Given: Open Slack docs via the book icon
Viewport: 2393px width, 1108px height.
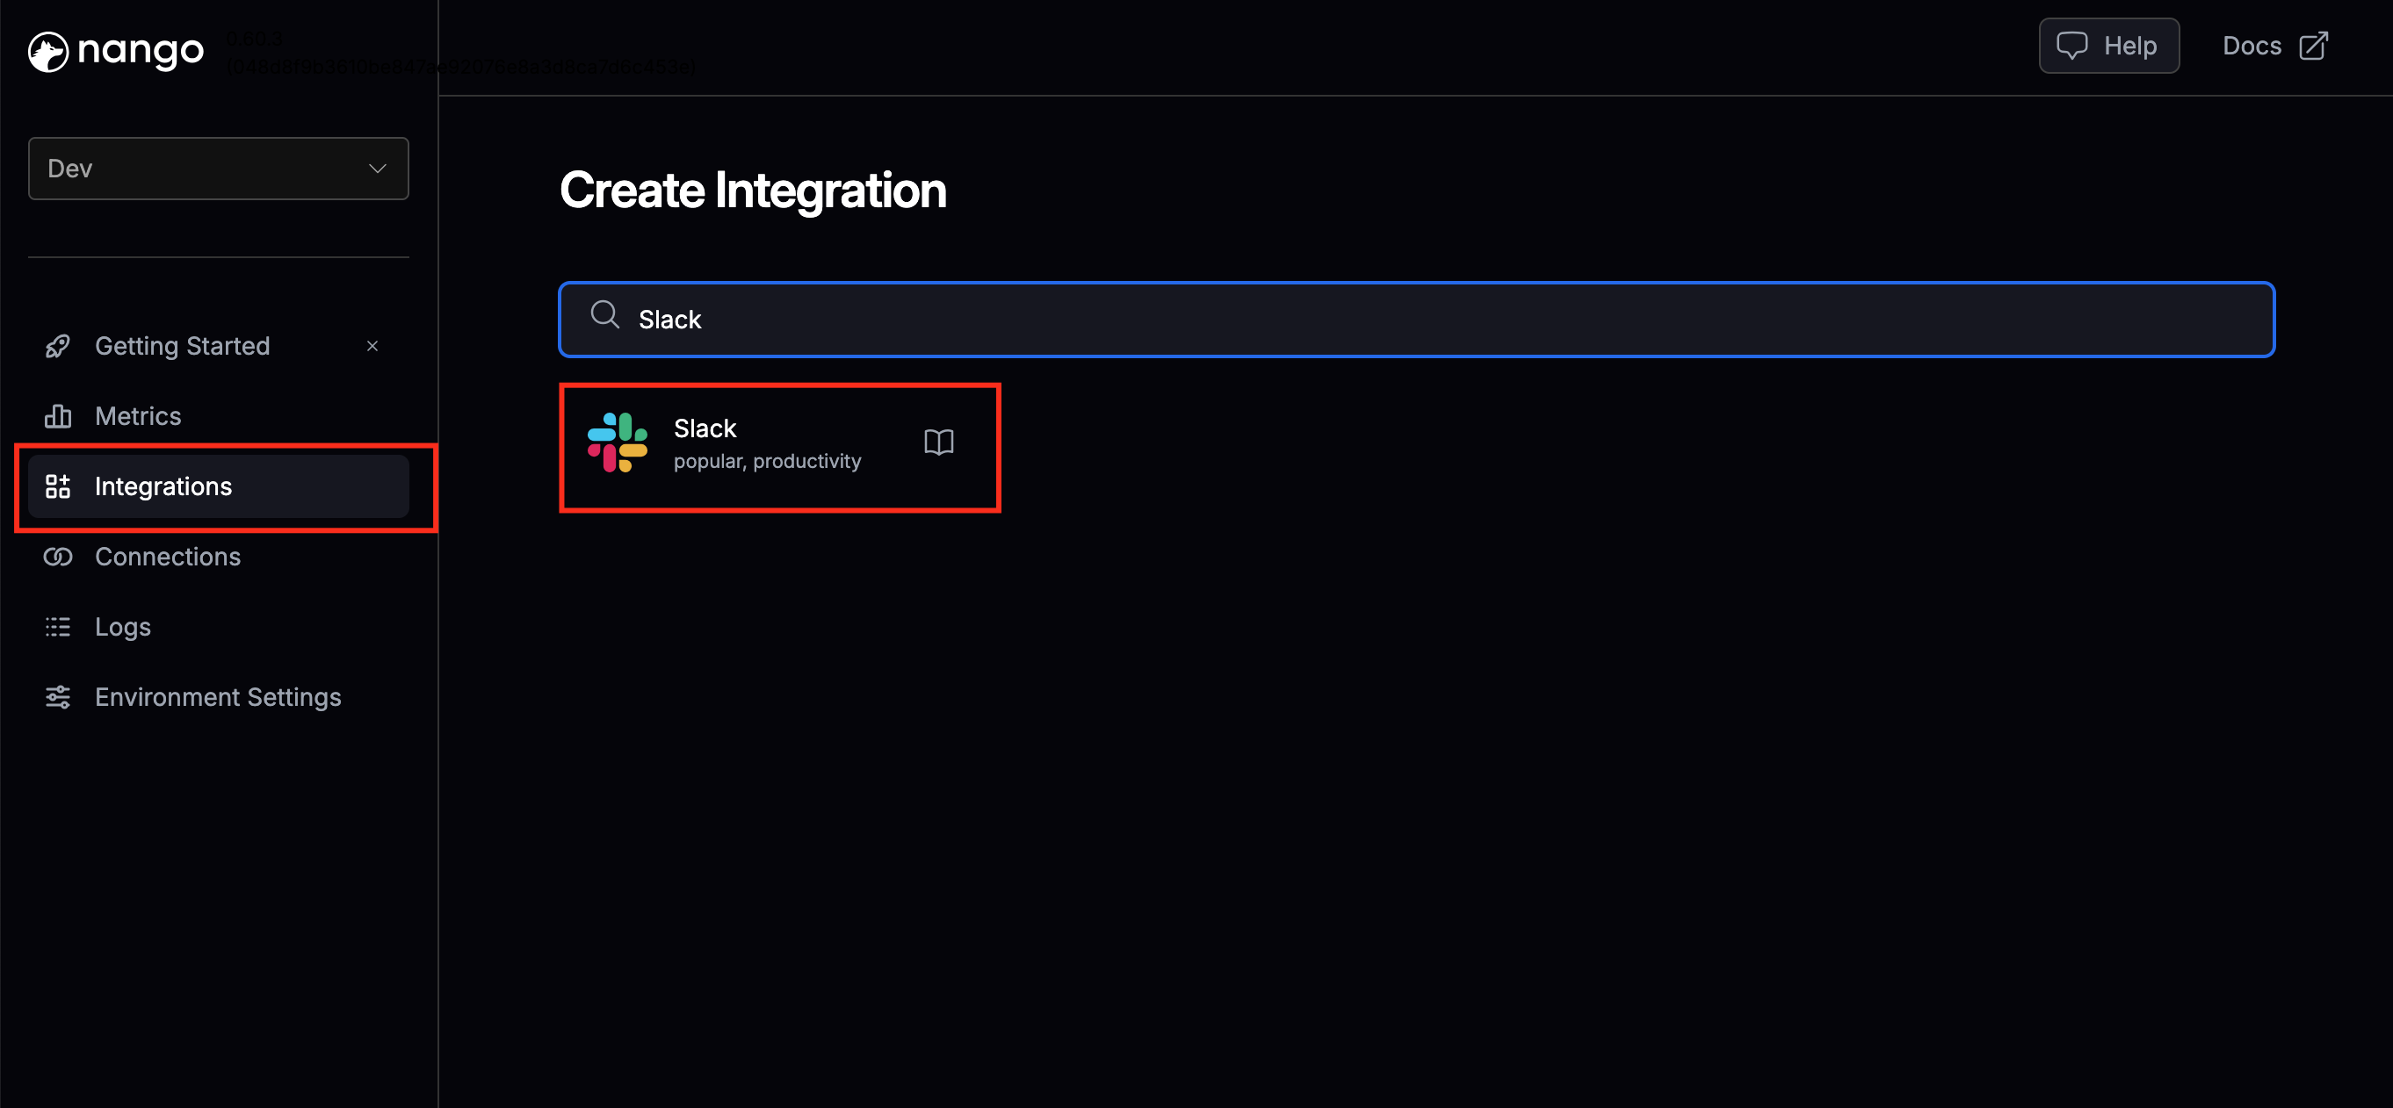Looking at the screenshot, I should [x=939, y=442].
